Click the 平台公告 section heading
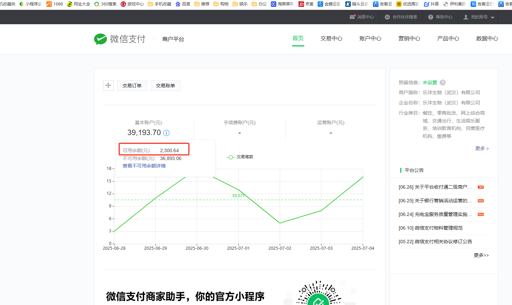The image size is (512, 305). [x=414, y=170]
